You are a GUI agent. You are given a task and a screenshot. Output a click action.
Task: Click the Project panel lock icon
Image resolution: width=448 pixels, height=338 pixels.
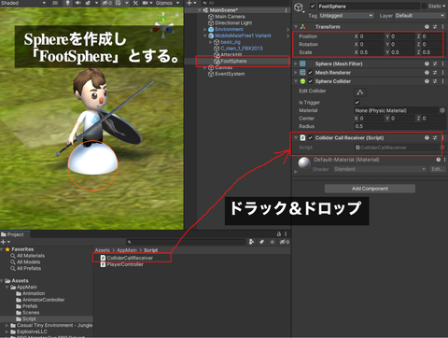coord(279,234)
